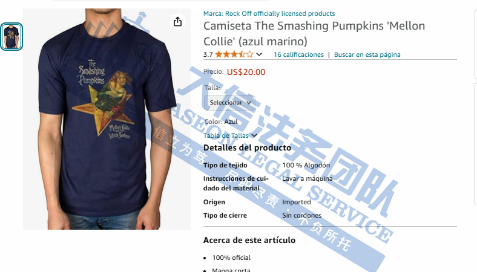Click the 100% oficial bullet point
The height and width of the screenshot is (272, 477).
(231, 257)
